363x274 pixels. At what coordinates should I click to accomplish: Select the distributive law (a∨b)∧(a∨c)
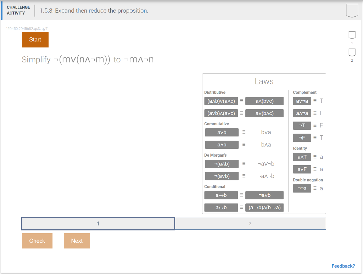[x=222, y=113]
